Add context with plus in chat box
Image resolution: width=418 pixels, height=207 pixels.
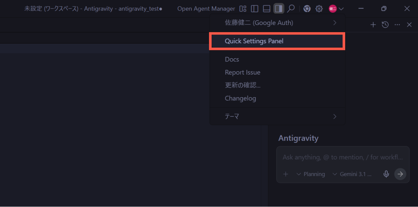pyautogui.click(x=286, y=174)
